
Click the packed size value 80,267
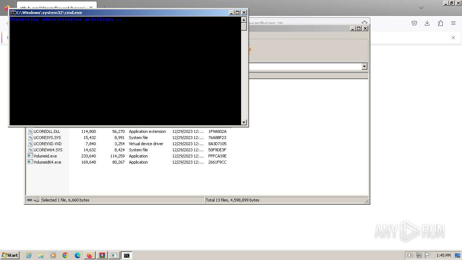(x=118, y=162)
